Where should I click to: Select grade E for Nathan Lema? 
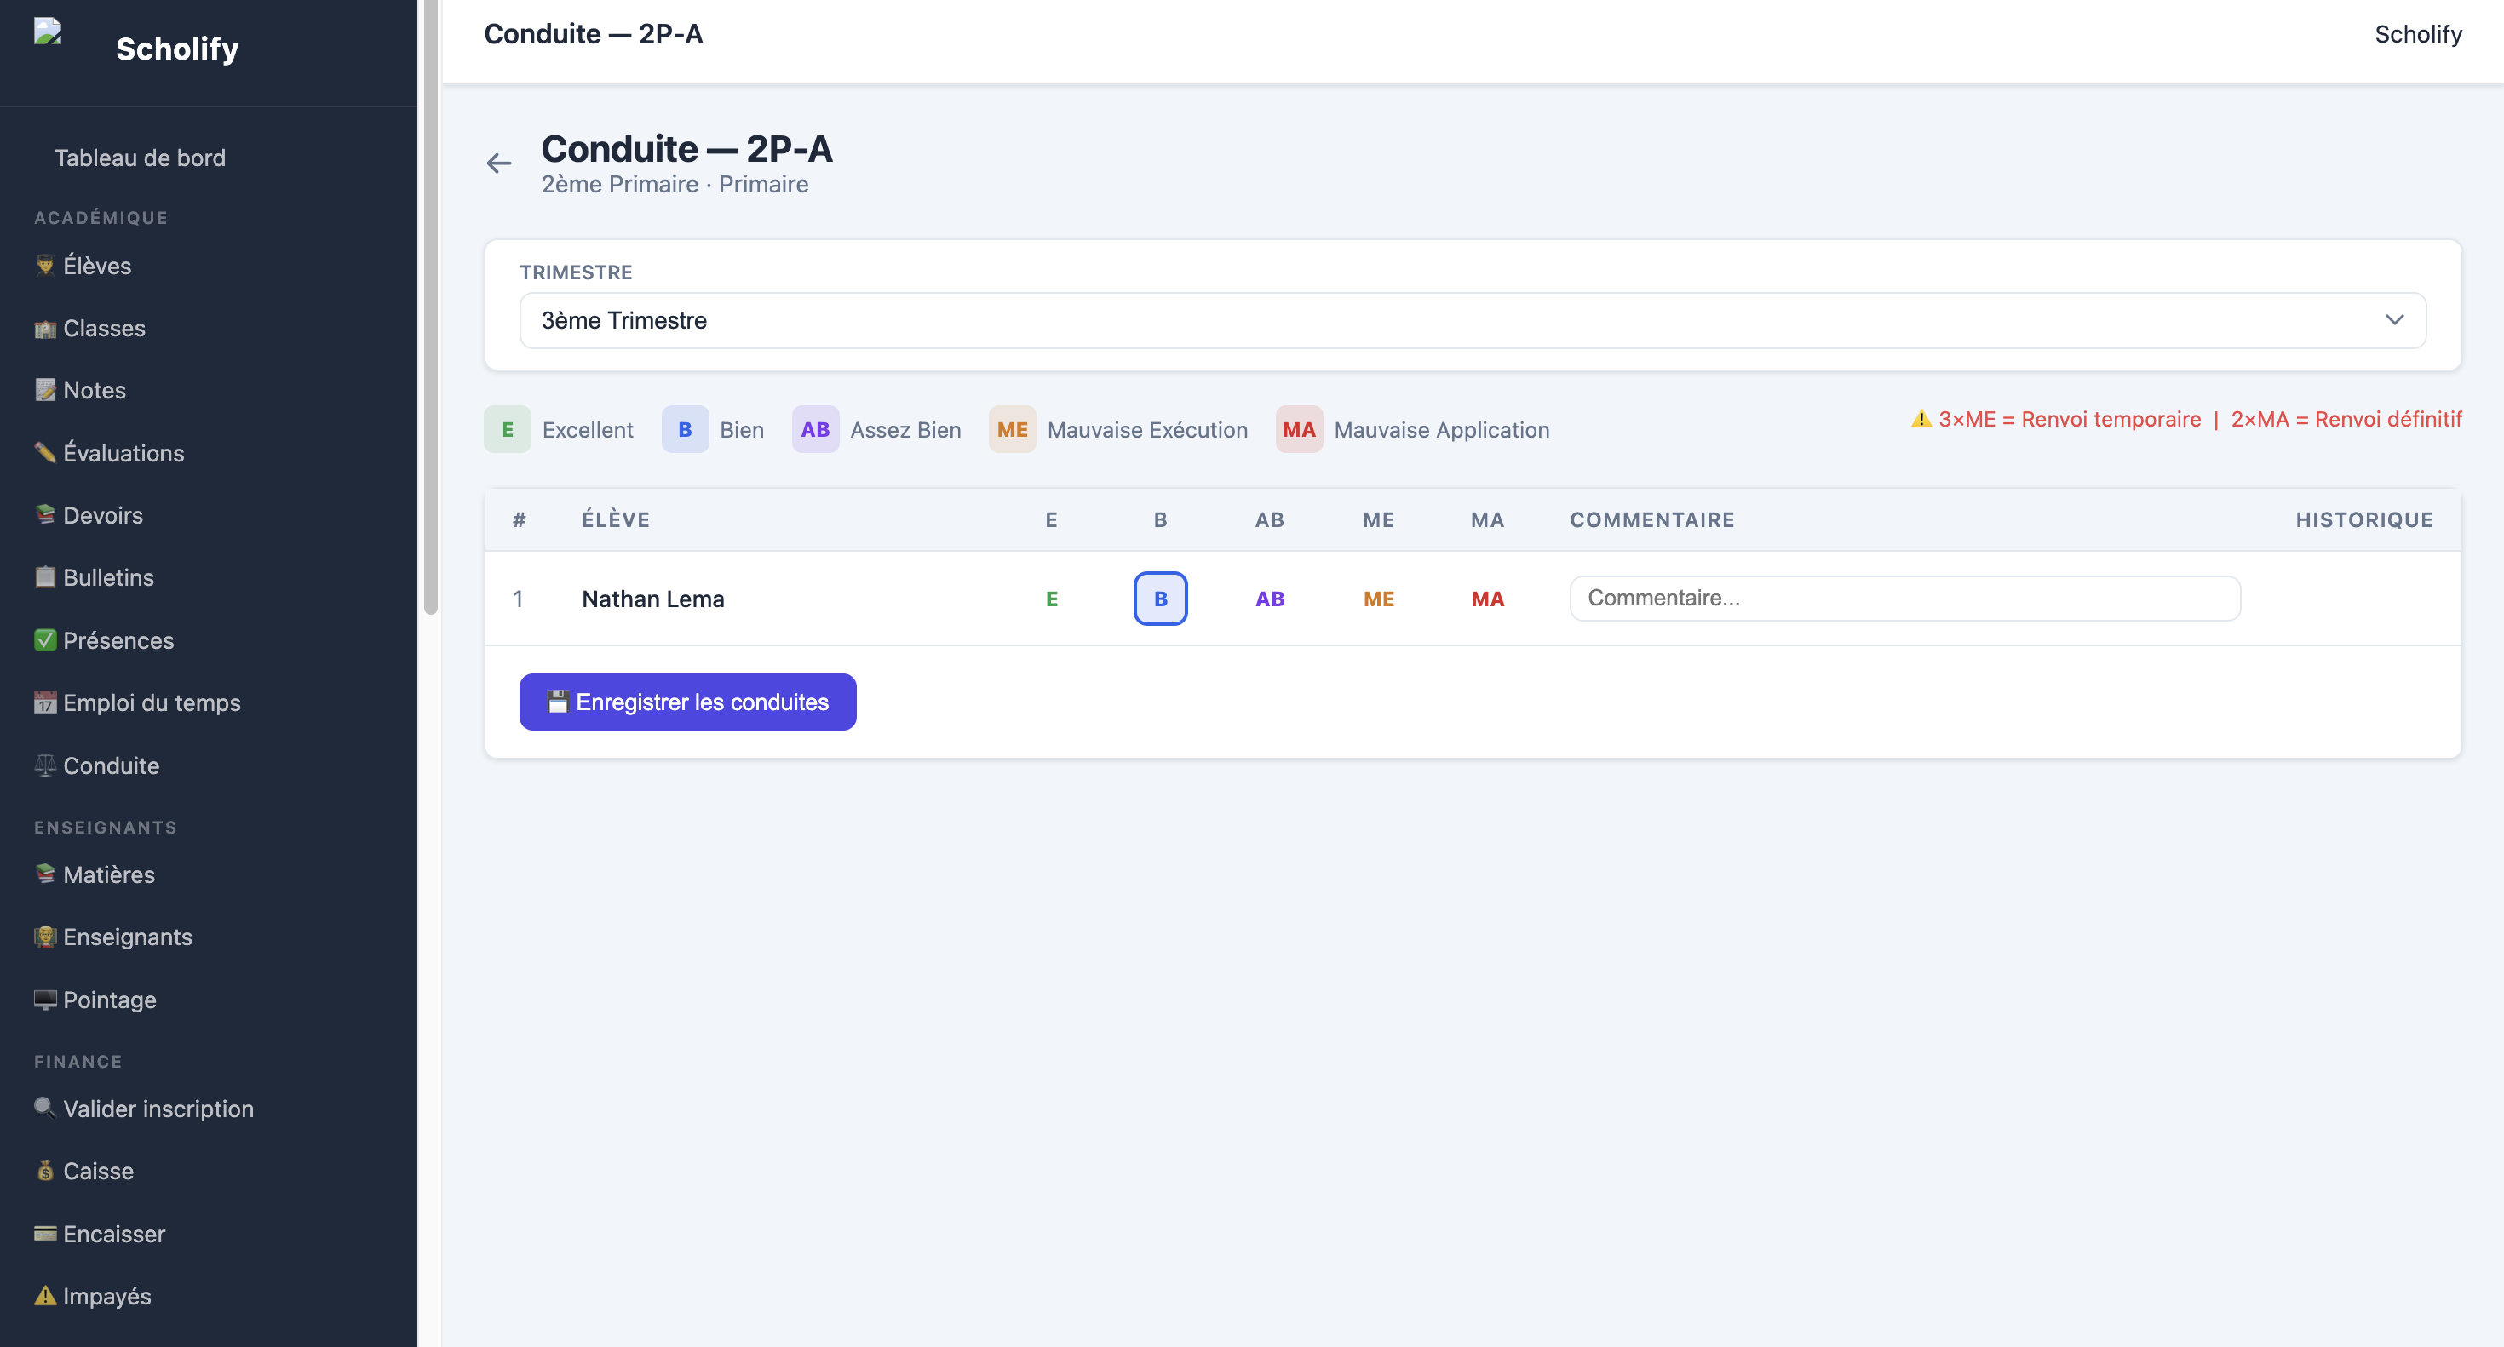[1052, 599]
